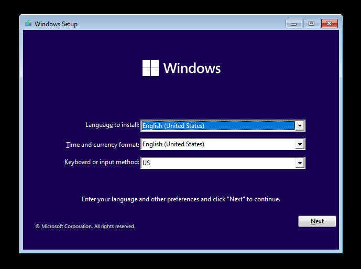Click the Microsoft Corporation copyright notice

pyautogui.click(x=85, y=227)
